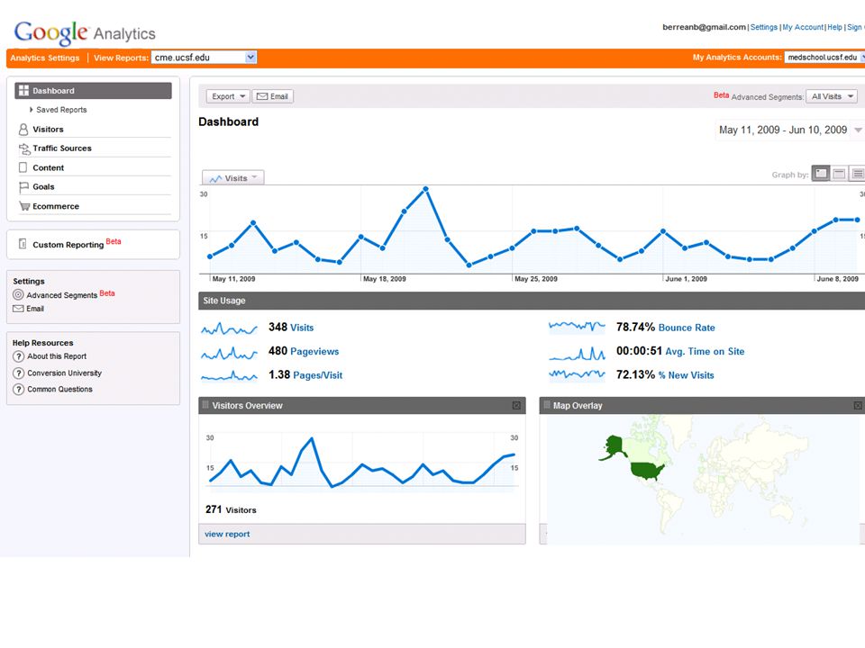
Task: Open the Bounce Rate report link
Action: 687,328
